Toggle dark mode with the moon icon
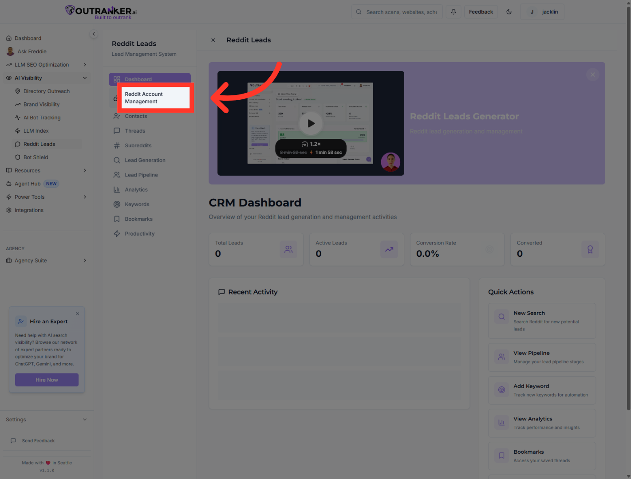This screenshot has width=631, height=479. (509, 12)
